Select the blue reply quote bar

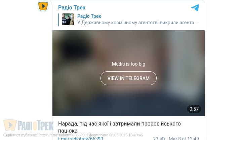point(58,20)
